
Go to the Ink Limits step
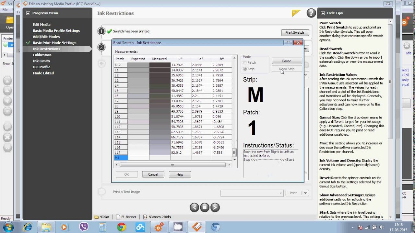coord(41,61)
